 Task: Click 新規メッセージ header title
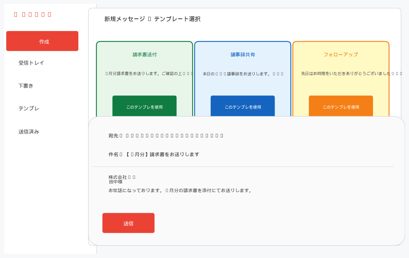pyautogui.click(x=152, y=19)
